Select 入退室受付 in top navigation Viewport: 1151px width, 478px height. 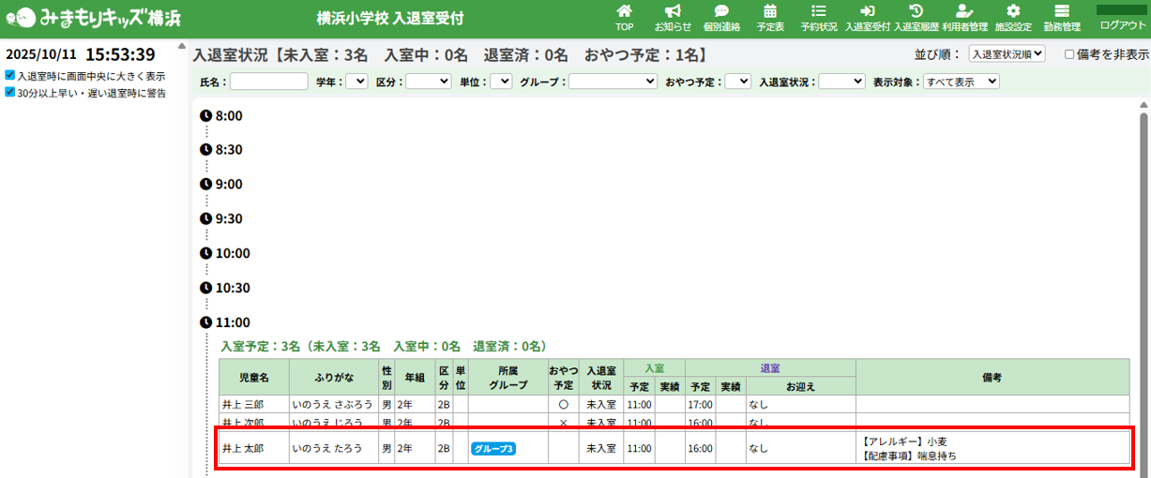(867, 18)
